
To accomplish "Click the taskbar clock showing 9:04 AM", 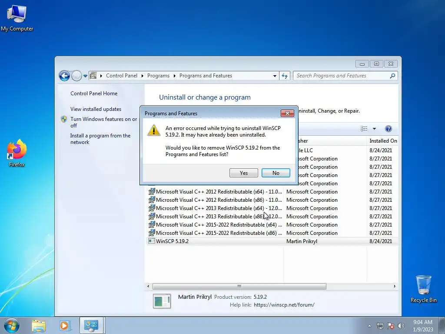I will pyautogui.click(x=422, y=326).
